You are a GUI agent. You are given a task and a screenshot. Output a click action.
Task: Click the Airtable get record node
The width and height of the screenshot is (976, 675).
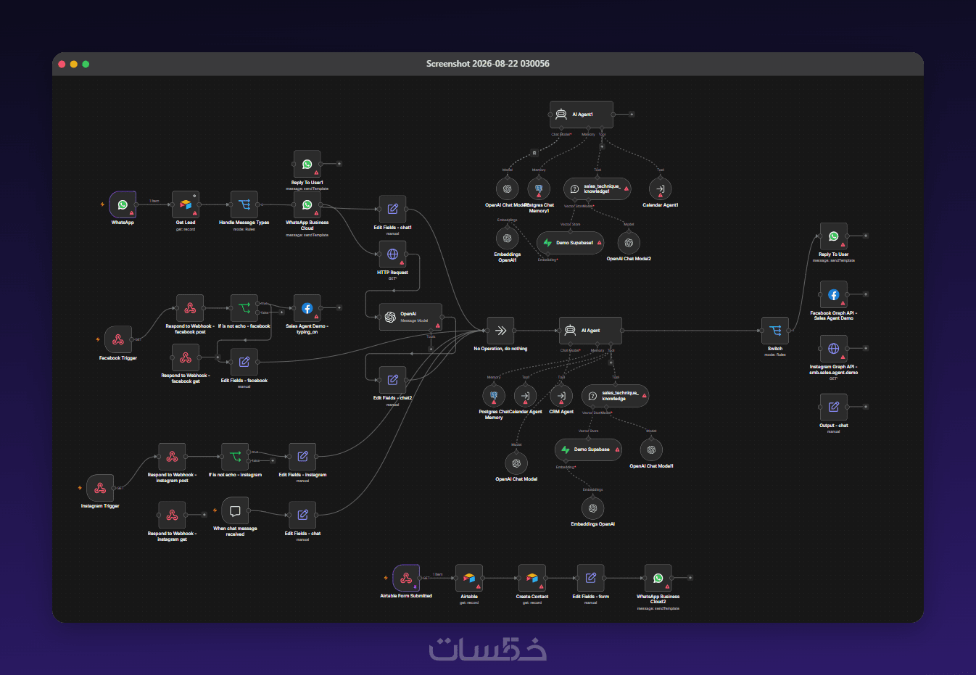tap(469, 578)
